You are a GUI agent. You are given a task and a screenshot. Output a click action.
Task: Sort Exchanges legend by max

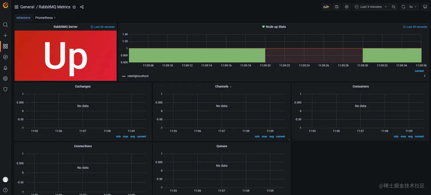[x=125, y=137]
